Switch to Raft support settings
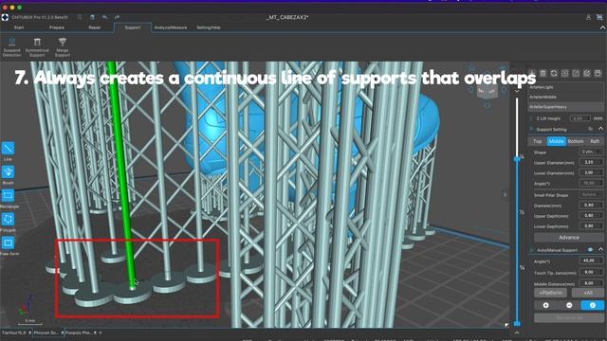The height and width of the screenshot is (341, 607). tap(595, 141)
